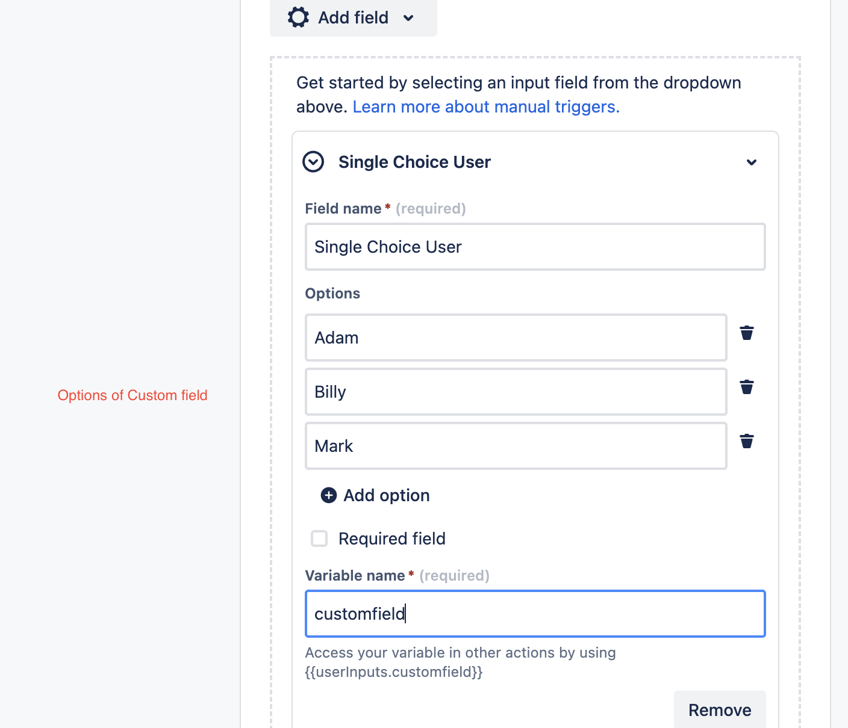
Task: Delete the Adam option with trash icon
Action: (747, 333)
